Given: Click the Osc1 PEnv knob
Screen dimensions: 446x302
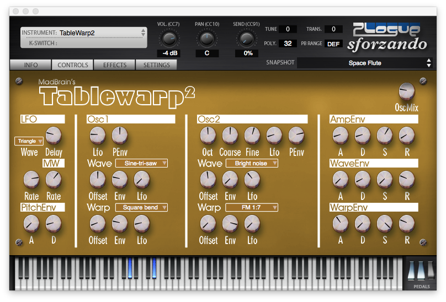Looking at the screenshot, I should 120,135.
